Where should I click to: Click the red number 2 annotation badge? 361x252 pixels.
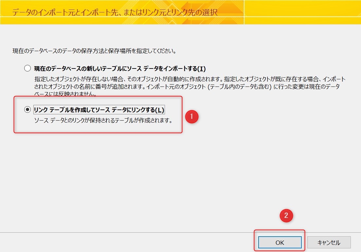click(x=286, y=216)
